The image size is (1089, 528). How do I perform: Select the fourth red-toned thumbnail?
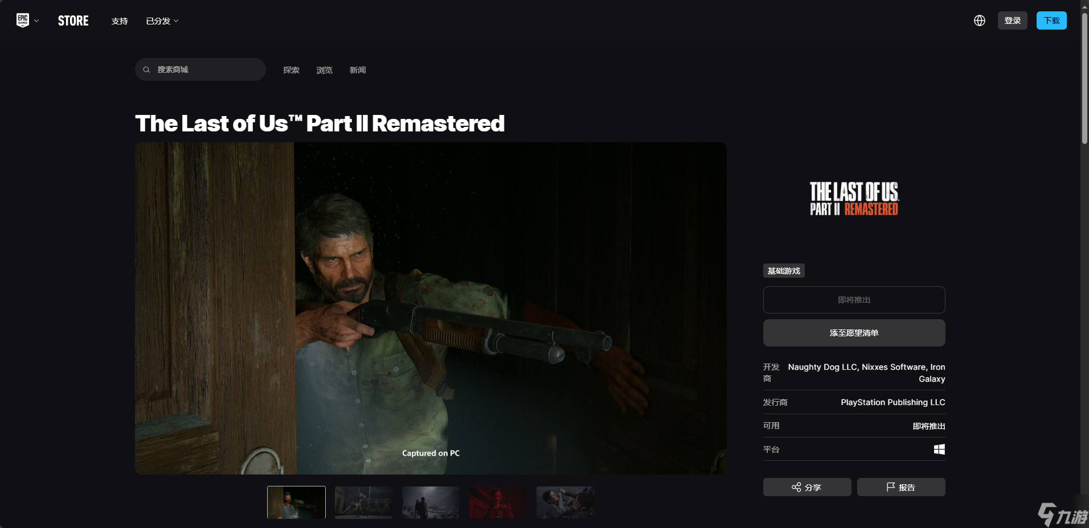498,502
